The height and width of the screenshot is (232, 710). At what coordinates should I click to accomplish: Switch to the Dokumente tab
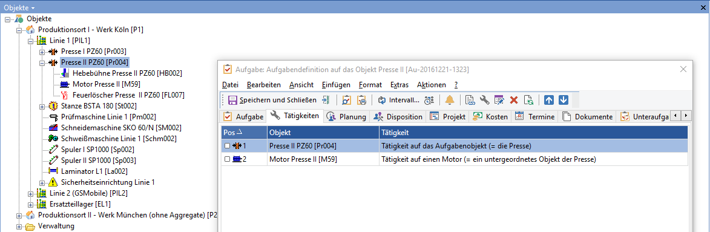588,116
